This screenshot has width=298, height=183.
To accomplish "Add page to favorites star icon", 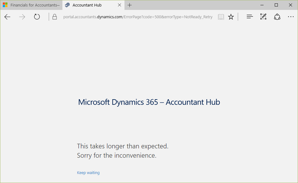I will [x=231, y=17].
